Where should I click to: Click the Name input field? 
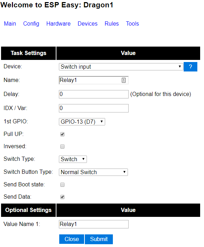pos(94,80)
